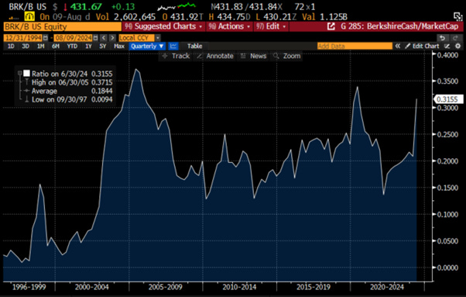
Task: Click the end date field 08/09/2024
Action: (74, 38)
